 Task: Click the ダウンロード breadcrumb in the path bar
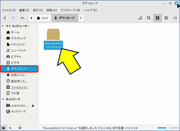pos(65,18)
